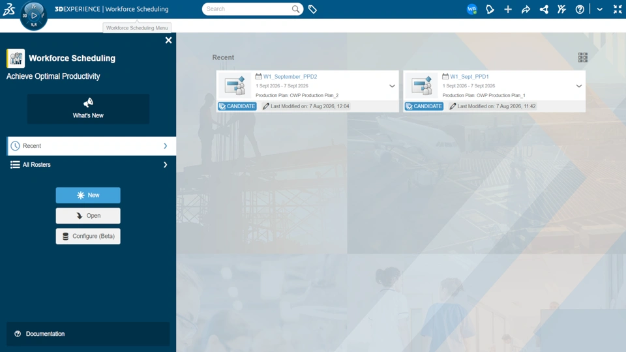
Task: Click the Workforce Scheduling app icon
Action: [16, 58]
